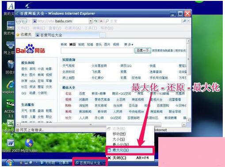
Task: Select 大小(S) in the context menu
Action: tap(130, 139)
